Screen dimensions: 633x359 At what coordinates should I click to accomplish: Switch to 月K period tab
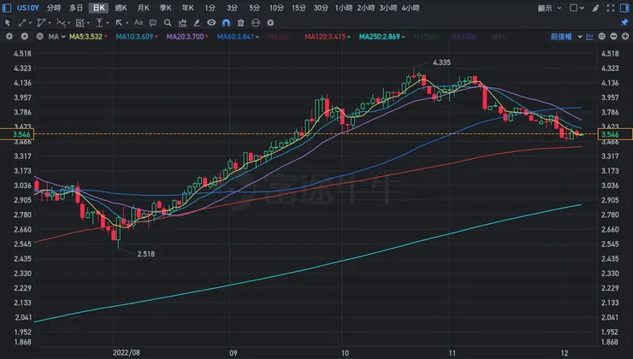(x=144, y=8)
